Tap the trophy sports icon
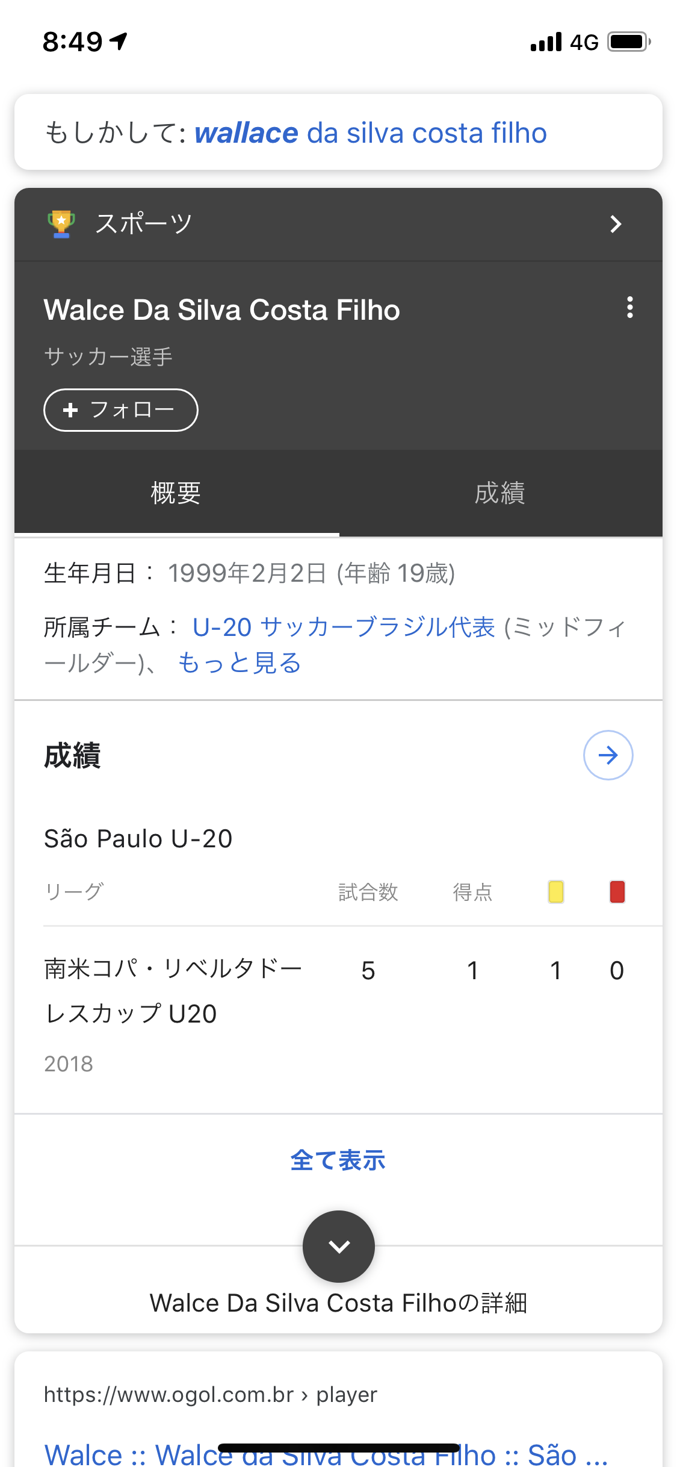This screenshot has width=677, height=1467. point(61,224)
